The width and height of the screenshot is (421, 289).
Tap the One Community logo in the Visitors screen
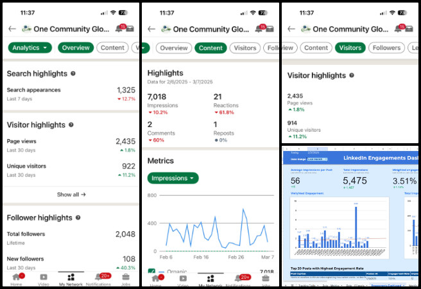pyautogui.click(x=306, y=29)
